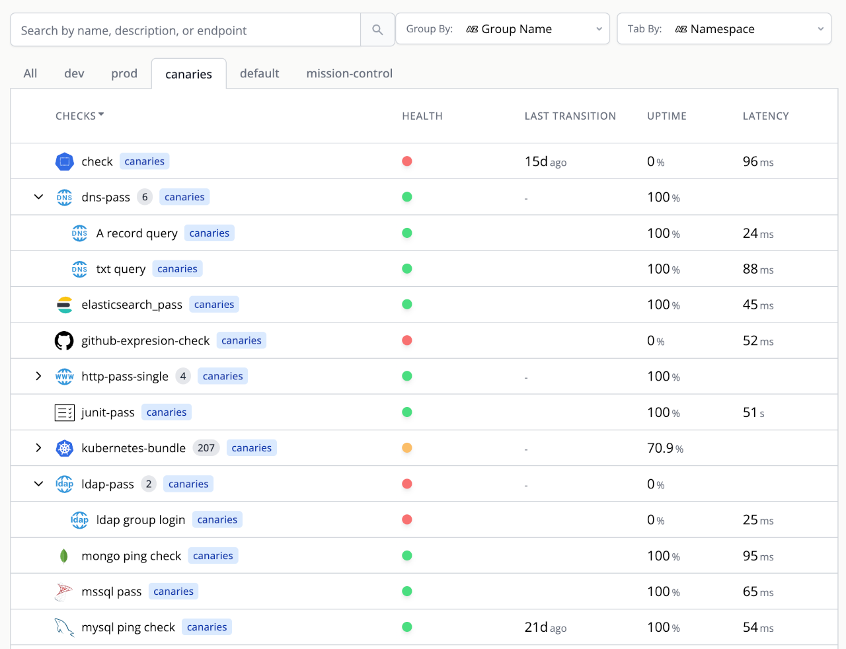Select the Kubernetes wheel icon on kubernetes-bundle
The image size is (846, 649).
(x=64, y=447)
